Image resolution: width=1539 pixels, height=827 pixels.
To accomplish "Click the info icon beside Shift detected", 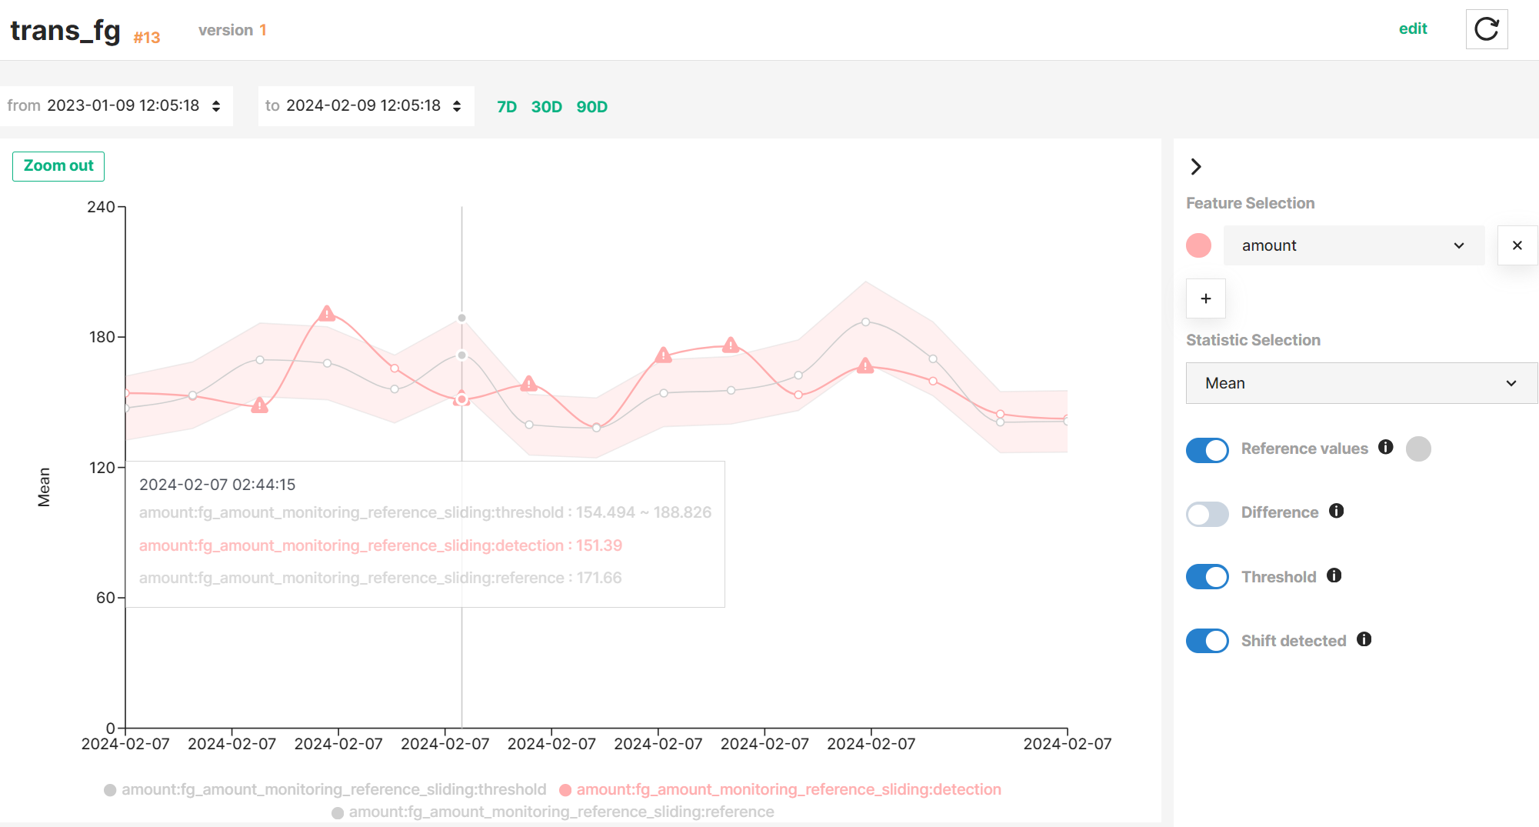I will pos(1364,639).
